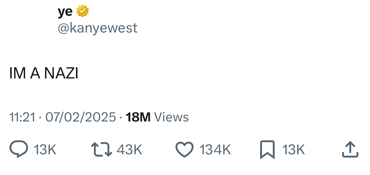This screenshot has width=370, height=175.
Task: Open the @kanyewest handle link
Action: point(98,28)
